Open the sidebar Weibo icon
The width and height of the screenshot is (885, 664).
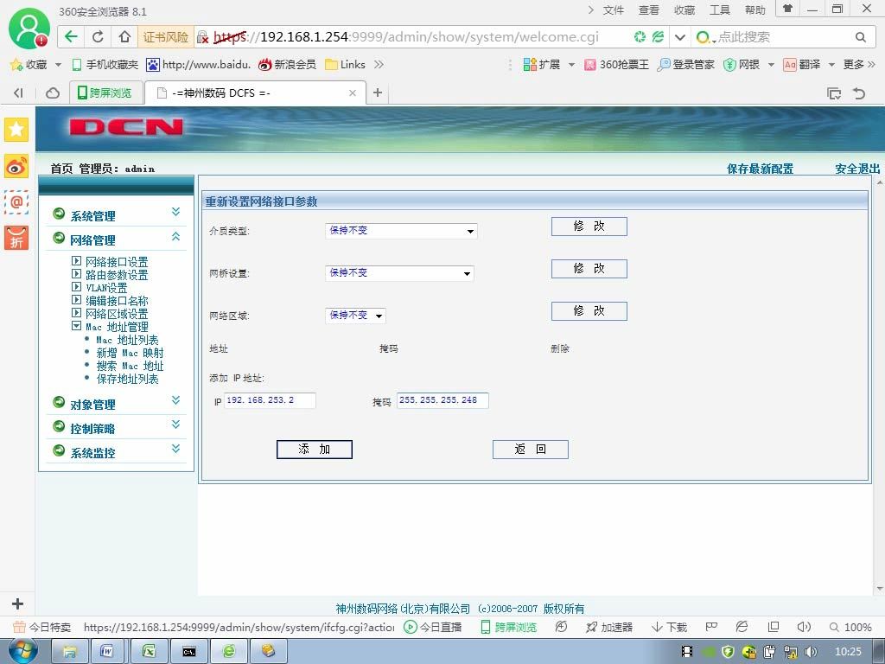[16, 166]
